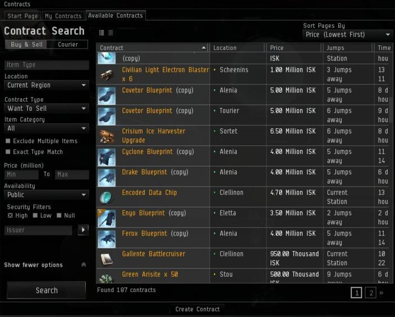Click the Item Type input field
This screenshot has width=395, height=317.
tap(46, 65)
